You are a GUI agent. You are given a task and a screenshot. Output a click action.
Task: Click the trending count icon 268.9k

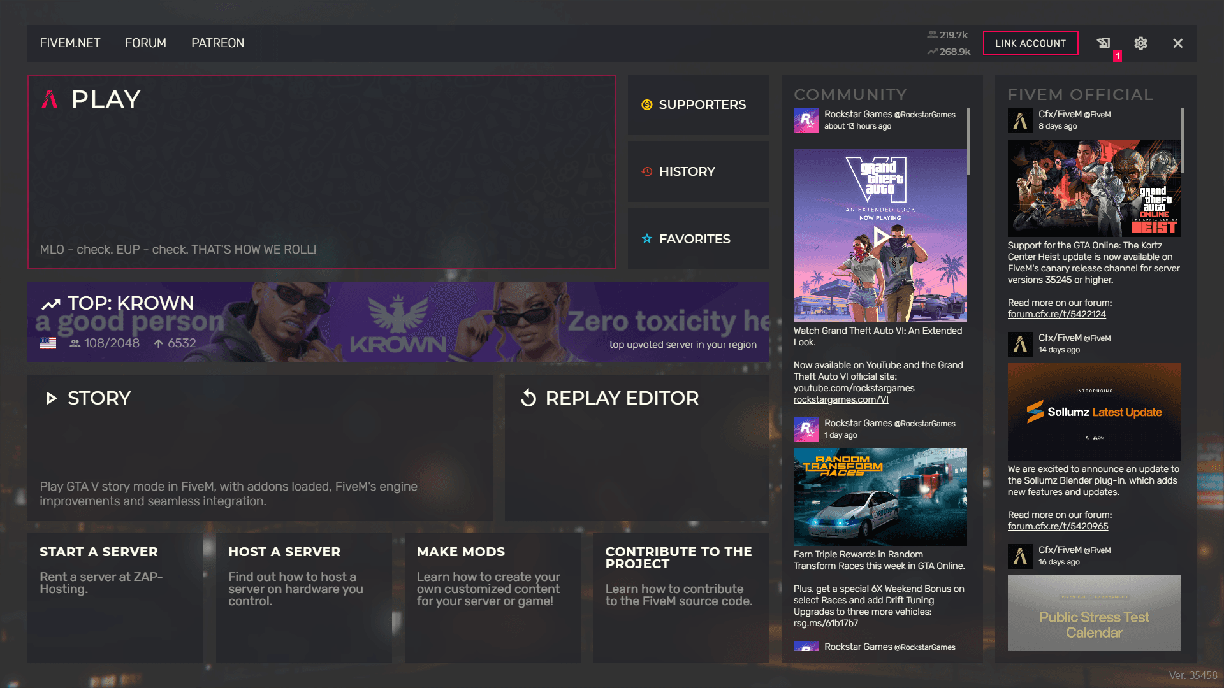point(932,52)
